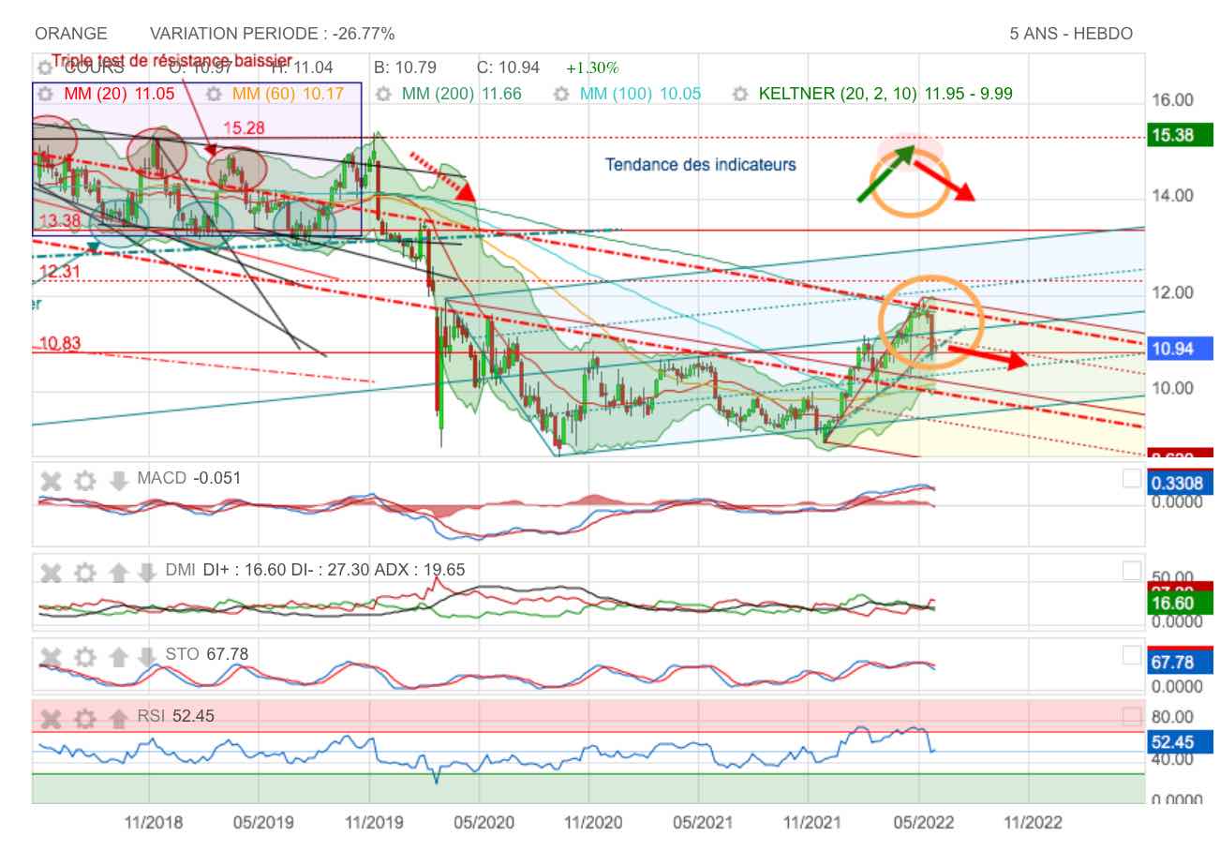
Task: Click the 11/2021 date on time axis
Action: pyautogui.click(x=811, y=823)
